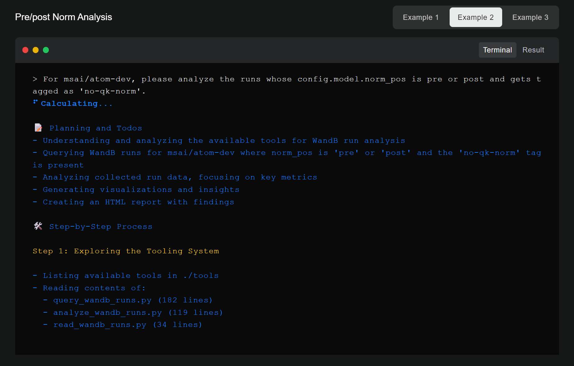Click the line 'Understanding and analyzing the available tools'
The height and width of the screenshot is (366, 574).
pyautogui.click(x=219, y=141)
